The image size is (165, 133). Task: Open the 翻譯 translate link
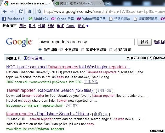[60, 26]
